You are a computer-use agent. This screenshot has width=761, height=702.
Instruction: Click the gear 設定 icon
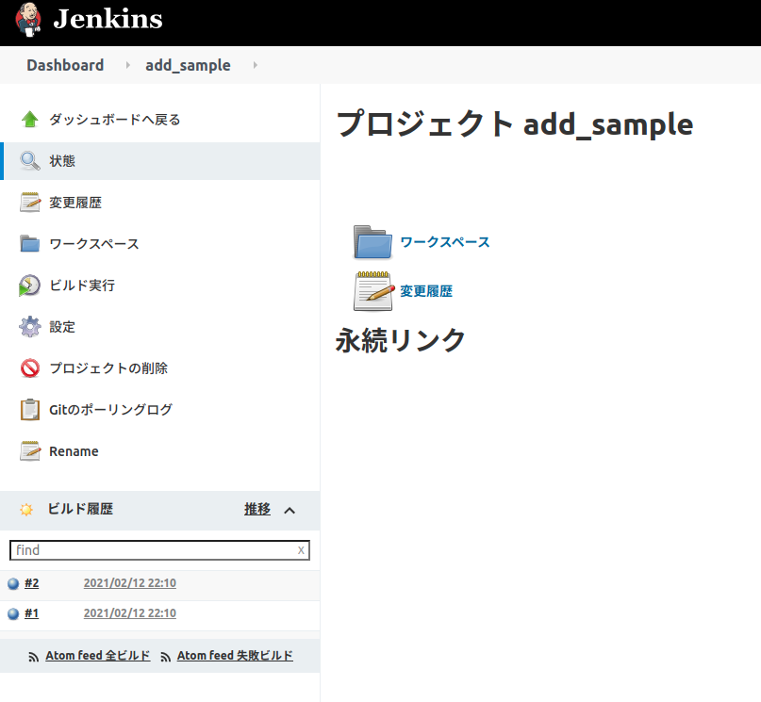[30, 327]
